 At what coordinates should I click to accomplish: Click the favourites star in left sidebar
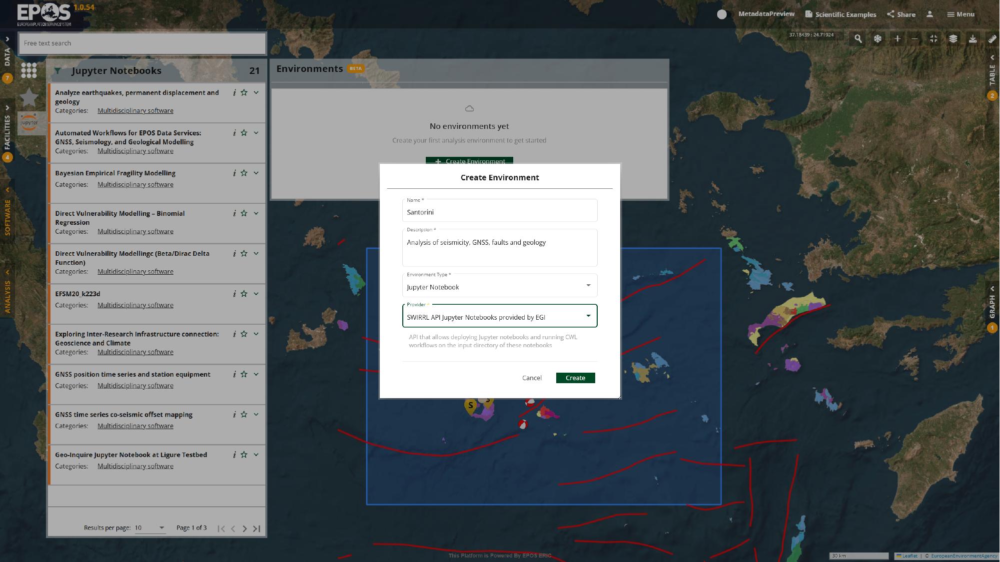pos(29,97)
